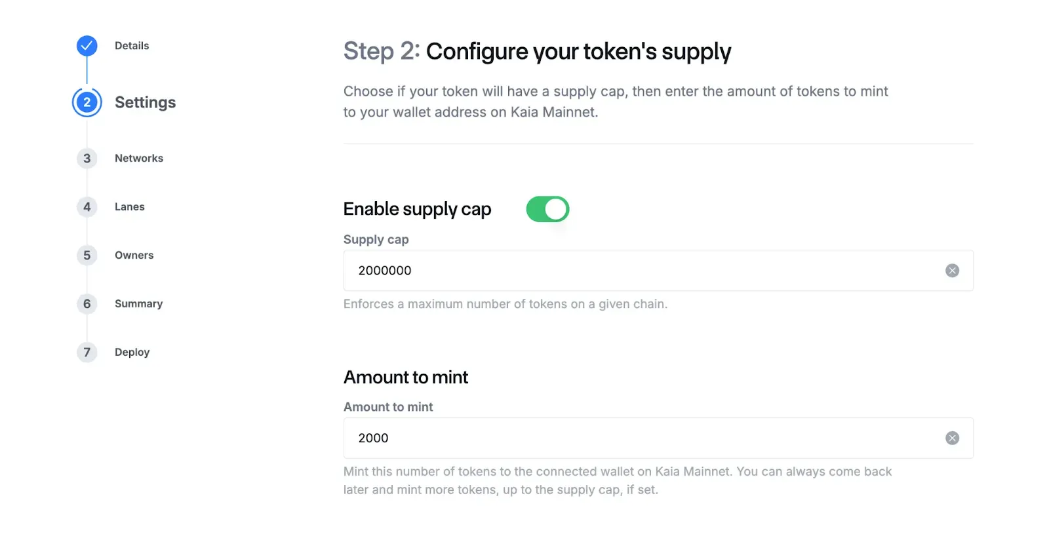Click the step 5 number circle
Screen dimensions: 1049x538
coord(87,256)
